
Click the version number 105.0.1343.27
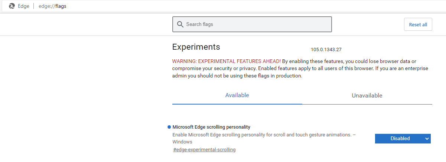coord(326,49)
